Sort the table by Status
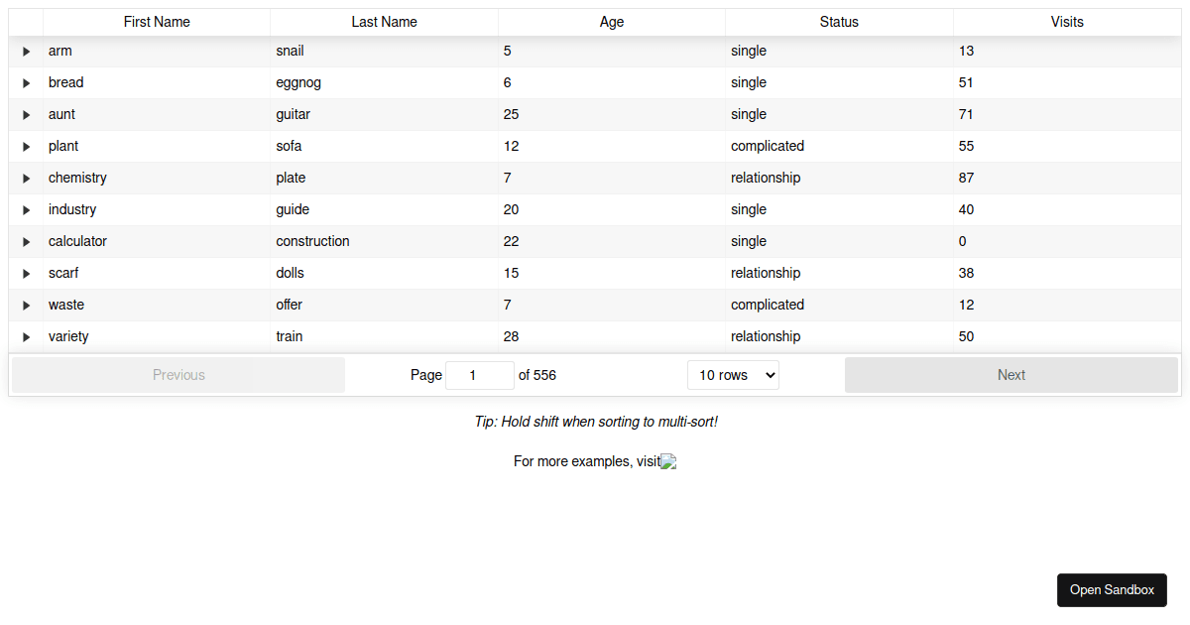Image resolution: width=1190 pixels, height=625 pixels. (x=839, y=22)
